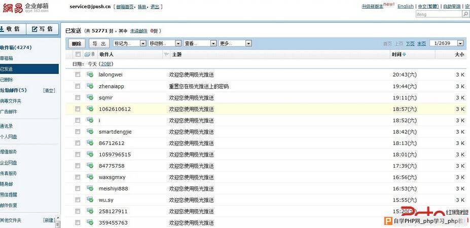Check the box for 1062610612 email
The image size is (470, 228).
pyautogui.click(x=78, y=109)
